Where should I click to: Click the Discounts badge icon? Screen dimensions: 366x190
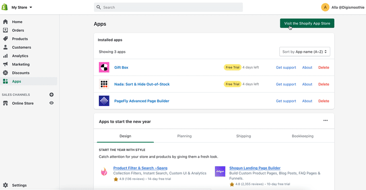coord(5,73)
